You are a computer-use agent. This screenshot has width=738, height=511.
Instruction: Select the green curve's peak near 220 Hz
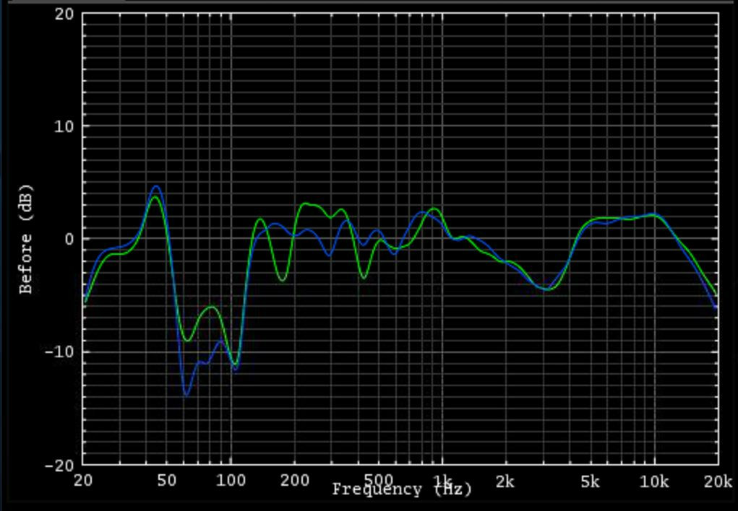[x=305, y=204]
